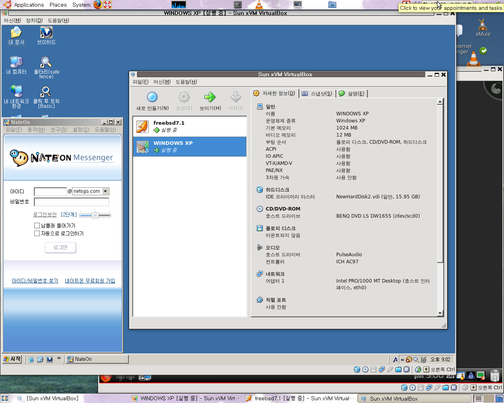Open 브이하드 desktop shortcut
504x403 pixels.
click(46, 35)
